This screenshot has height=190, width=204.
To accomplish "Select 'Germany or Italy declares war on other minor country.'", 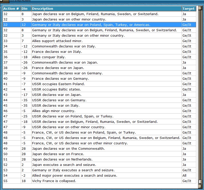I will [99, 35].
